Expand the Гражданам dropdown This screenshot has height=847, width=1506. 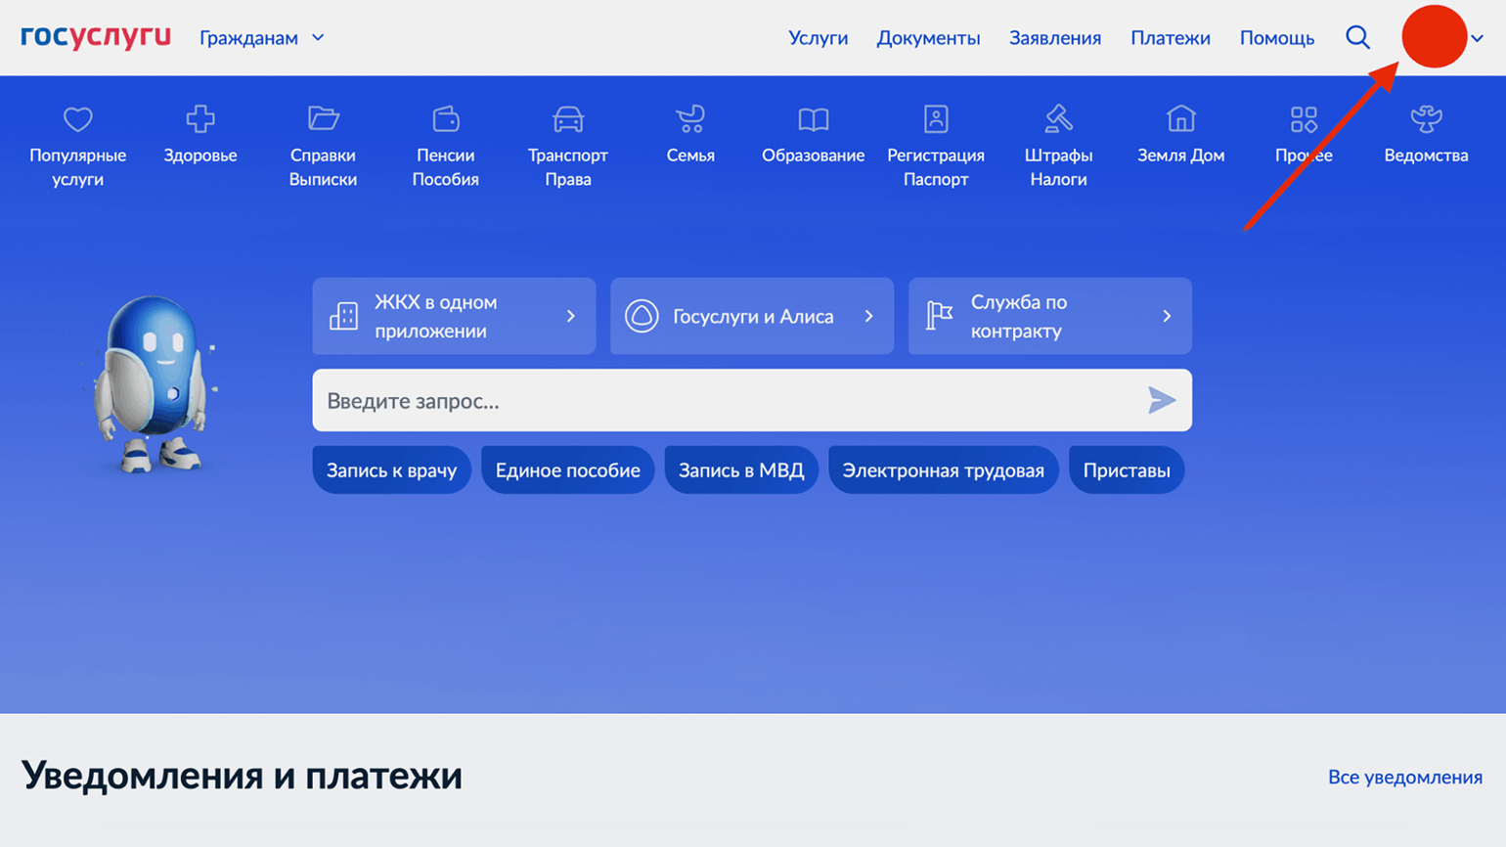pos(261,38)
